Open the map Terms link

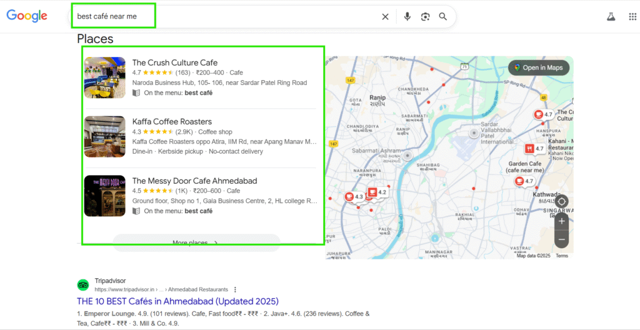point(562,256)
